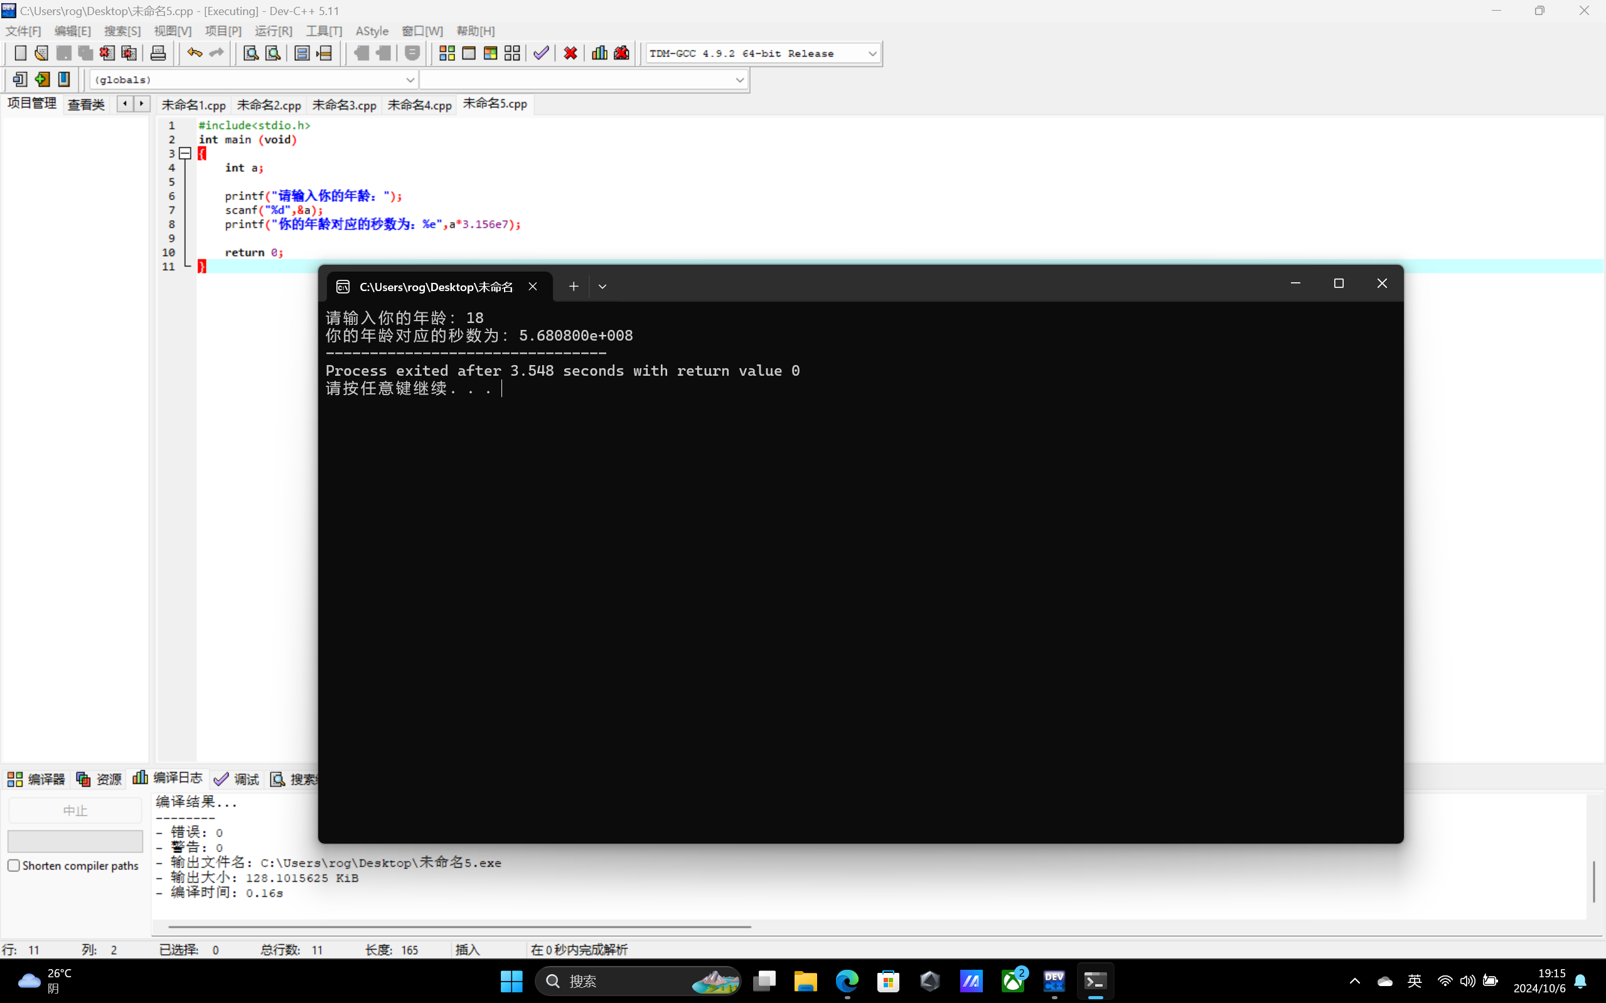Click the Undo arrow icon
This screenshot has width=1606, height=1003.
tap(195, 53)
